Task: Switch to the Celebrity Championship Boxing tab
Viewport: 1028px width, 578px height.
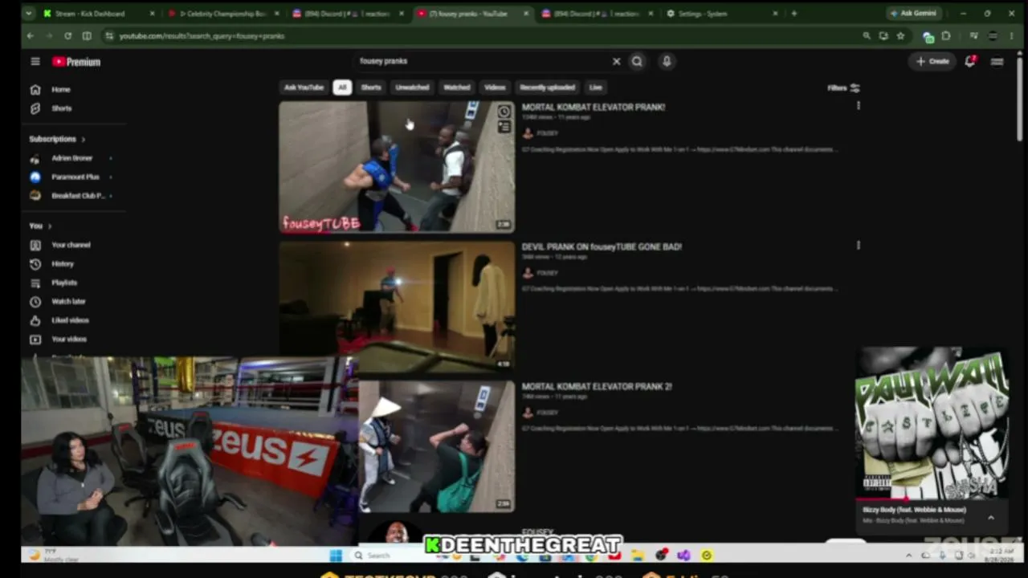Action: coord(222,14)
